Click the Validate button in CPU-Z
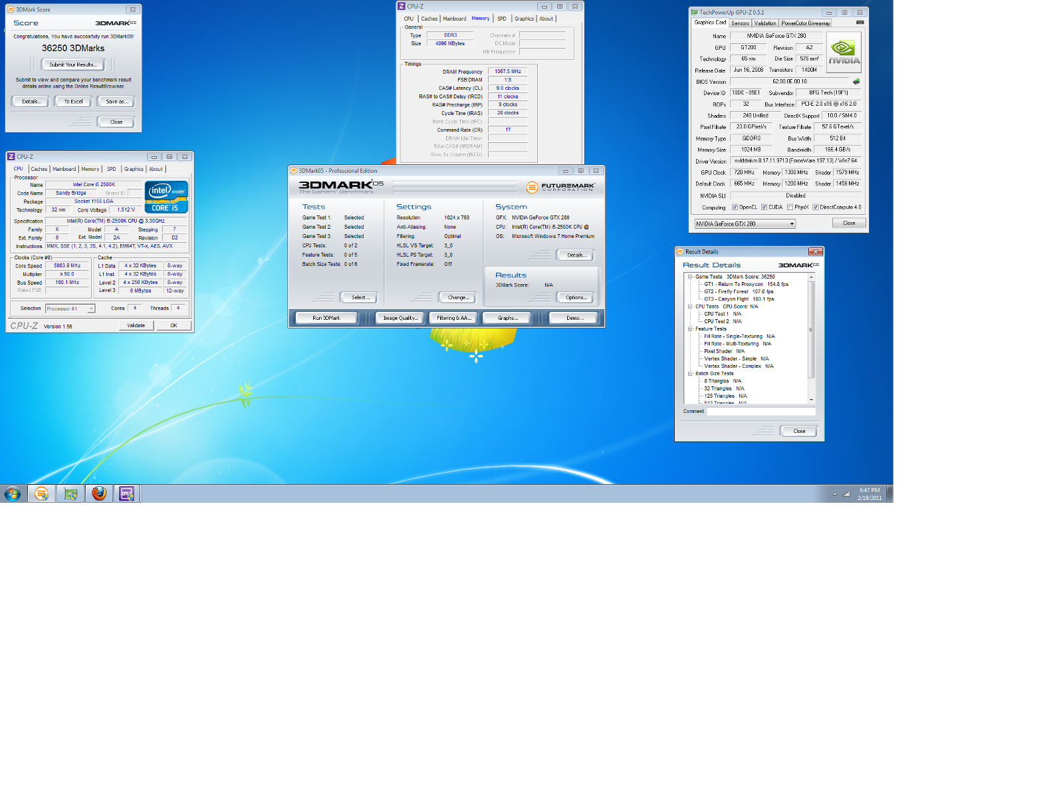Screen dimensions: 1063x798 136,325
